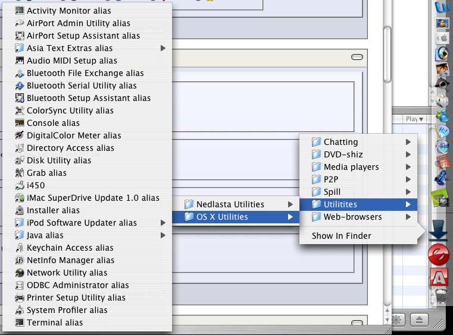Screen dimensions: 453x335
Task: Click the oval toolbar pill button
Action: [357, 57]
